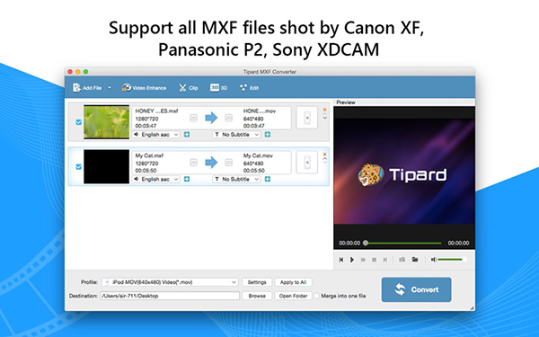Select the Clip scissors tool
Image resolution: width=539 pixels, height=337 pixels.
[189, 88]
